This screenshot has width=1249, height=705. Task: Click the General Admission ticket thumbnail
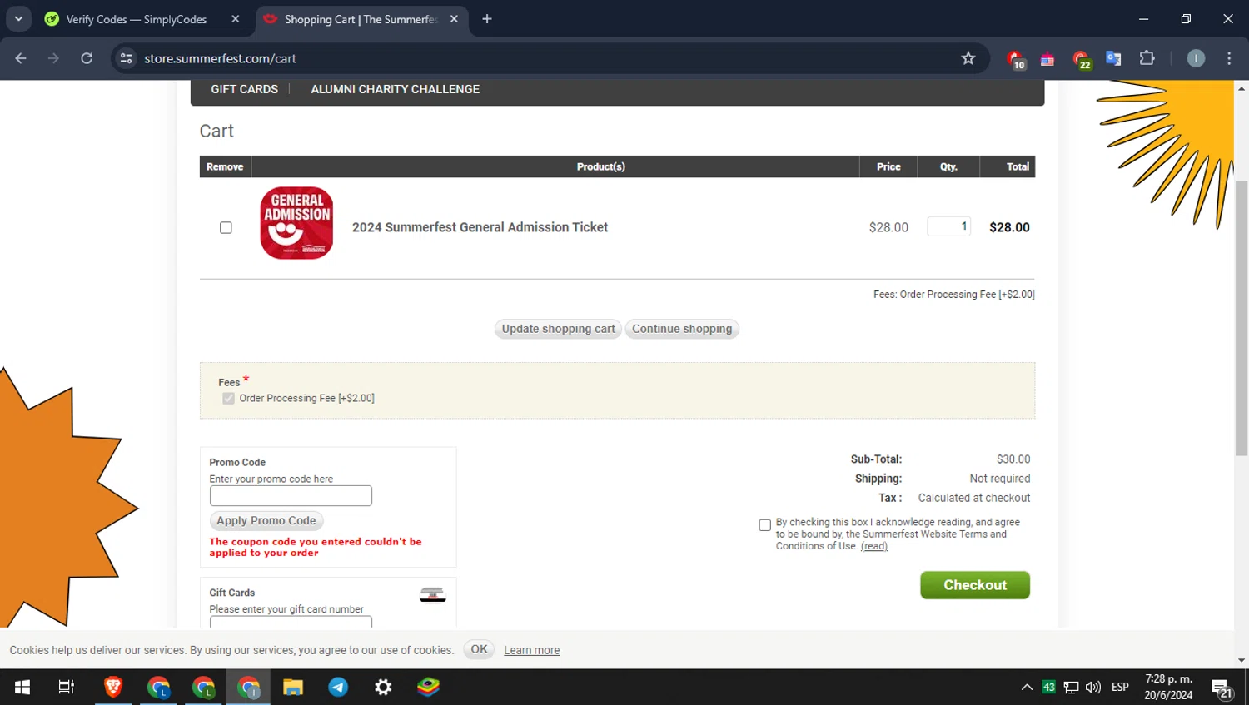[x=296, y=223]
